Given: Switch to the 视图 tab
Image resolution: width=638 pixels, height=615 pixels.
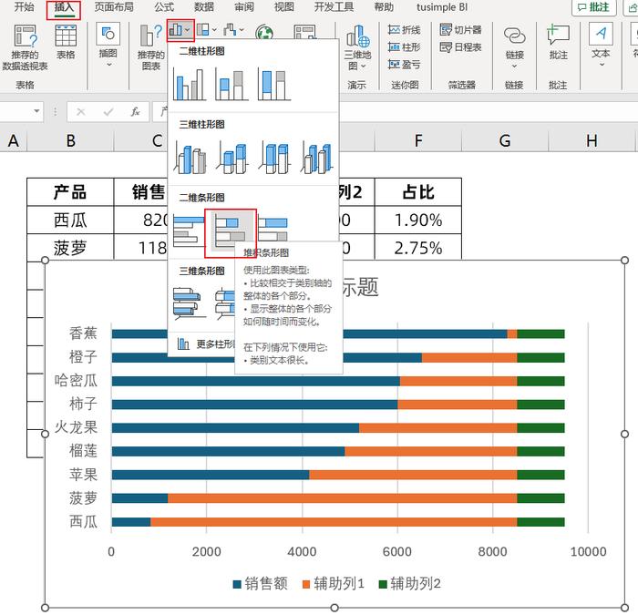Looking at the screenshot, I should [x=284, y=7].
